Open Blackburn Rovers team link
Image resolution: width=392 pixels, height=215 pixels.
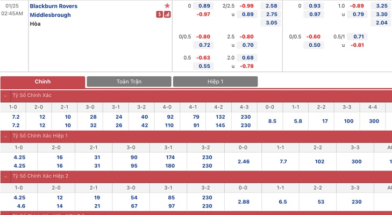(x=53, y=6)
